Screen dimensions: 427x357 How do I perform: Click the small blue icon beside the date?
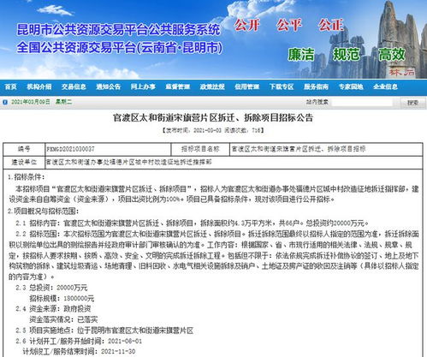5,102
